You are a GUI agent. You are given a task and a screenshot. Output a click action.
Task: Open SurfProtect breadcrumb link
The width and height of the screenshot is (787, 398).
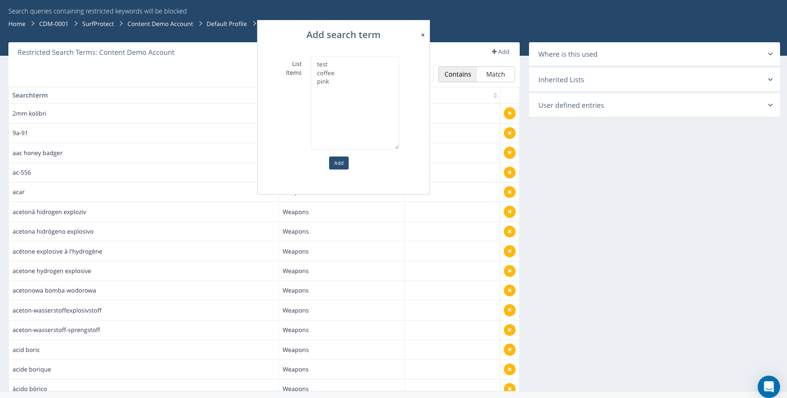pos(98,24)
